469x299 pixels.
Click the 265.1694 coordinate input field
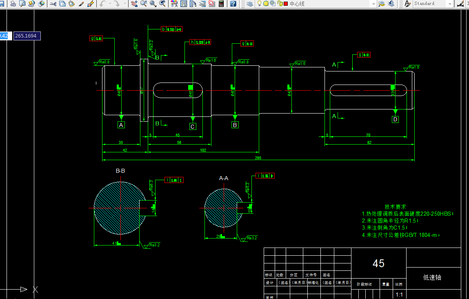27,36
